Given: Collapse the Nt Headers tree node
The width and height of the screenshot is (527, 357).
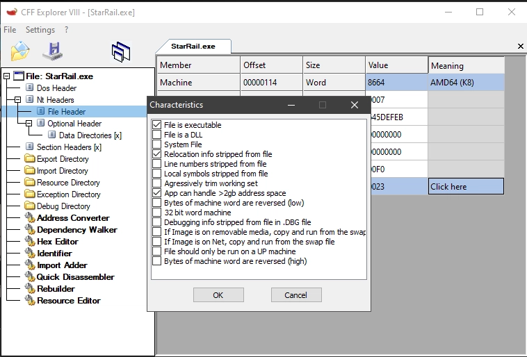Looking at the screenshot, I should 18,100.
